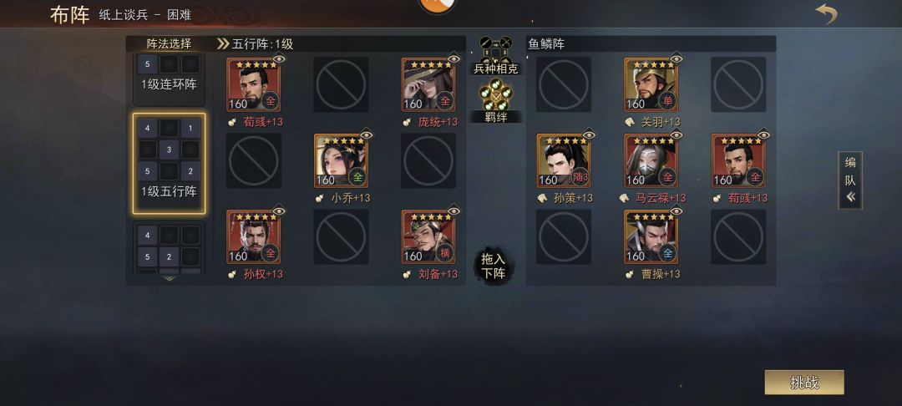This screenshot has height=406, width=902.
Task: Click empty slot between 荀彧 and 庞统
Action: [341, 84]
